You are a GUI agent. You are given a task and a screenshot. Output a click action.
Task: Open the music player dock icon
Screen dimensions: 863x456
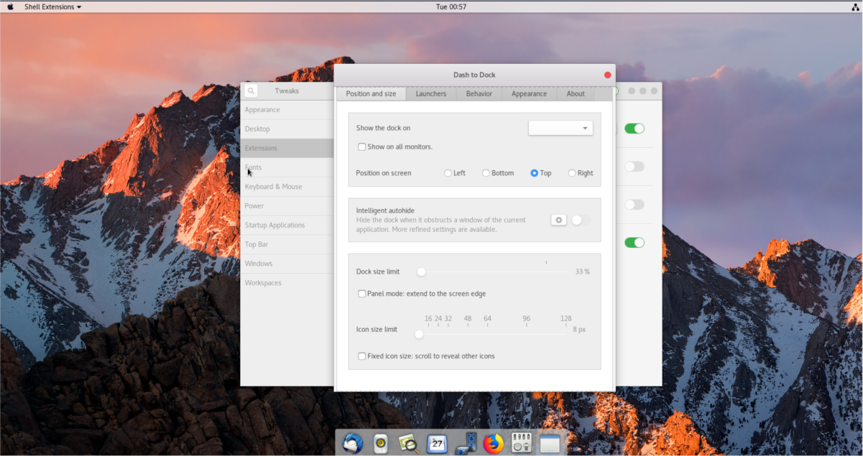coord(379,443)
